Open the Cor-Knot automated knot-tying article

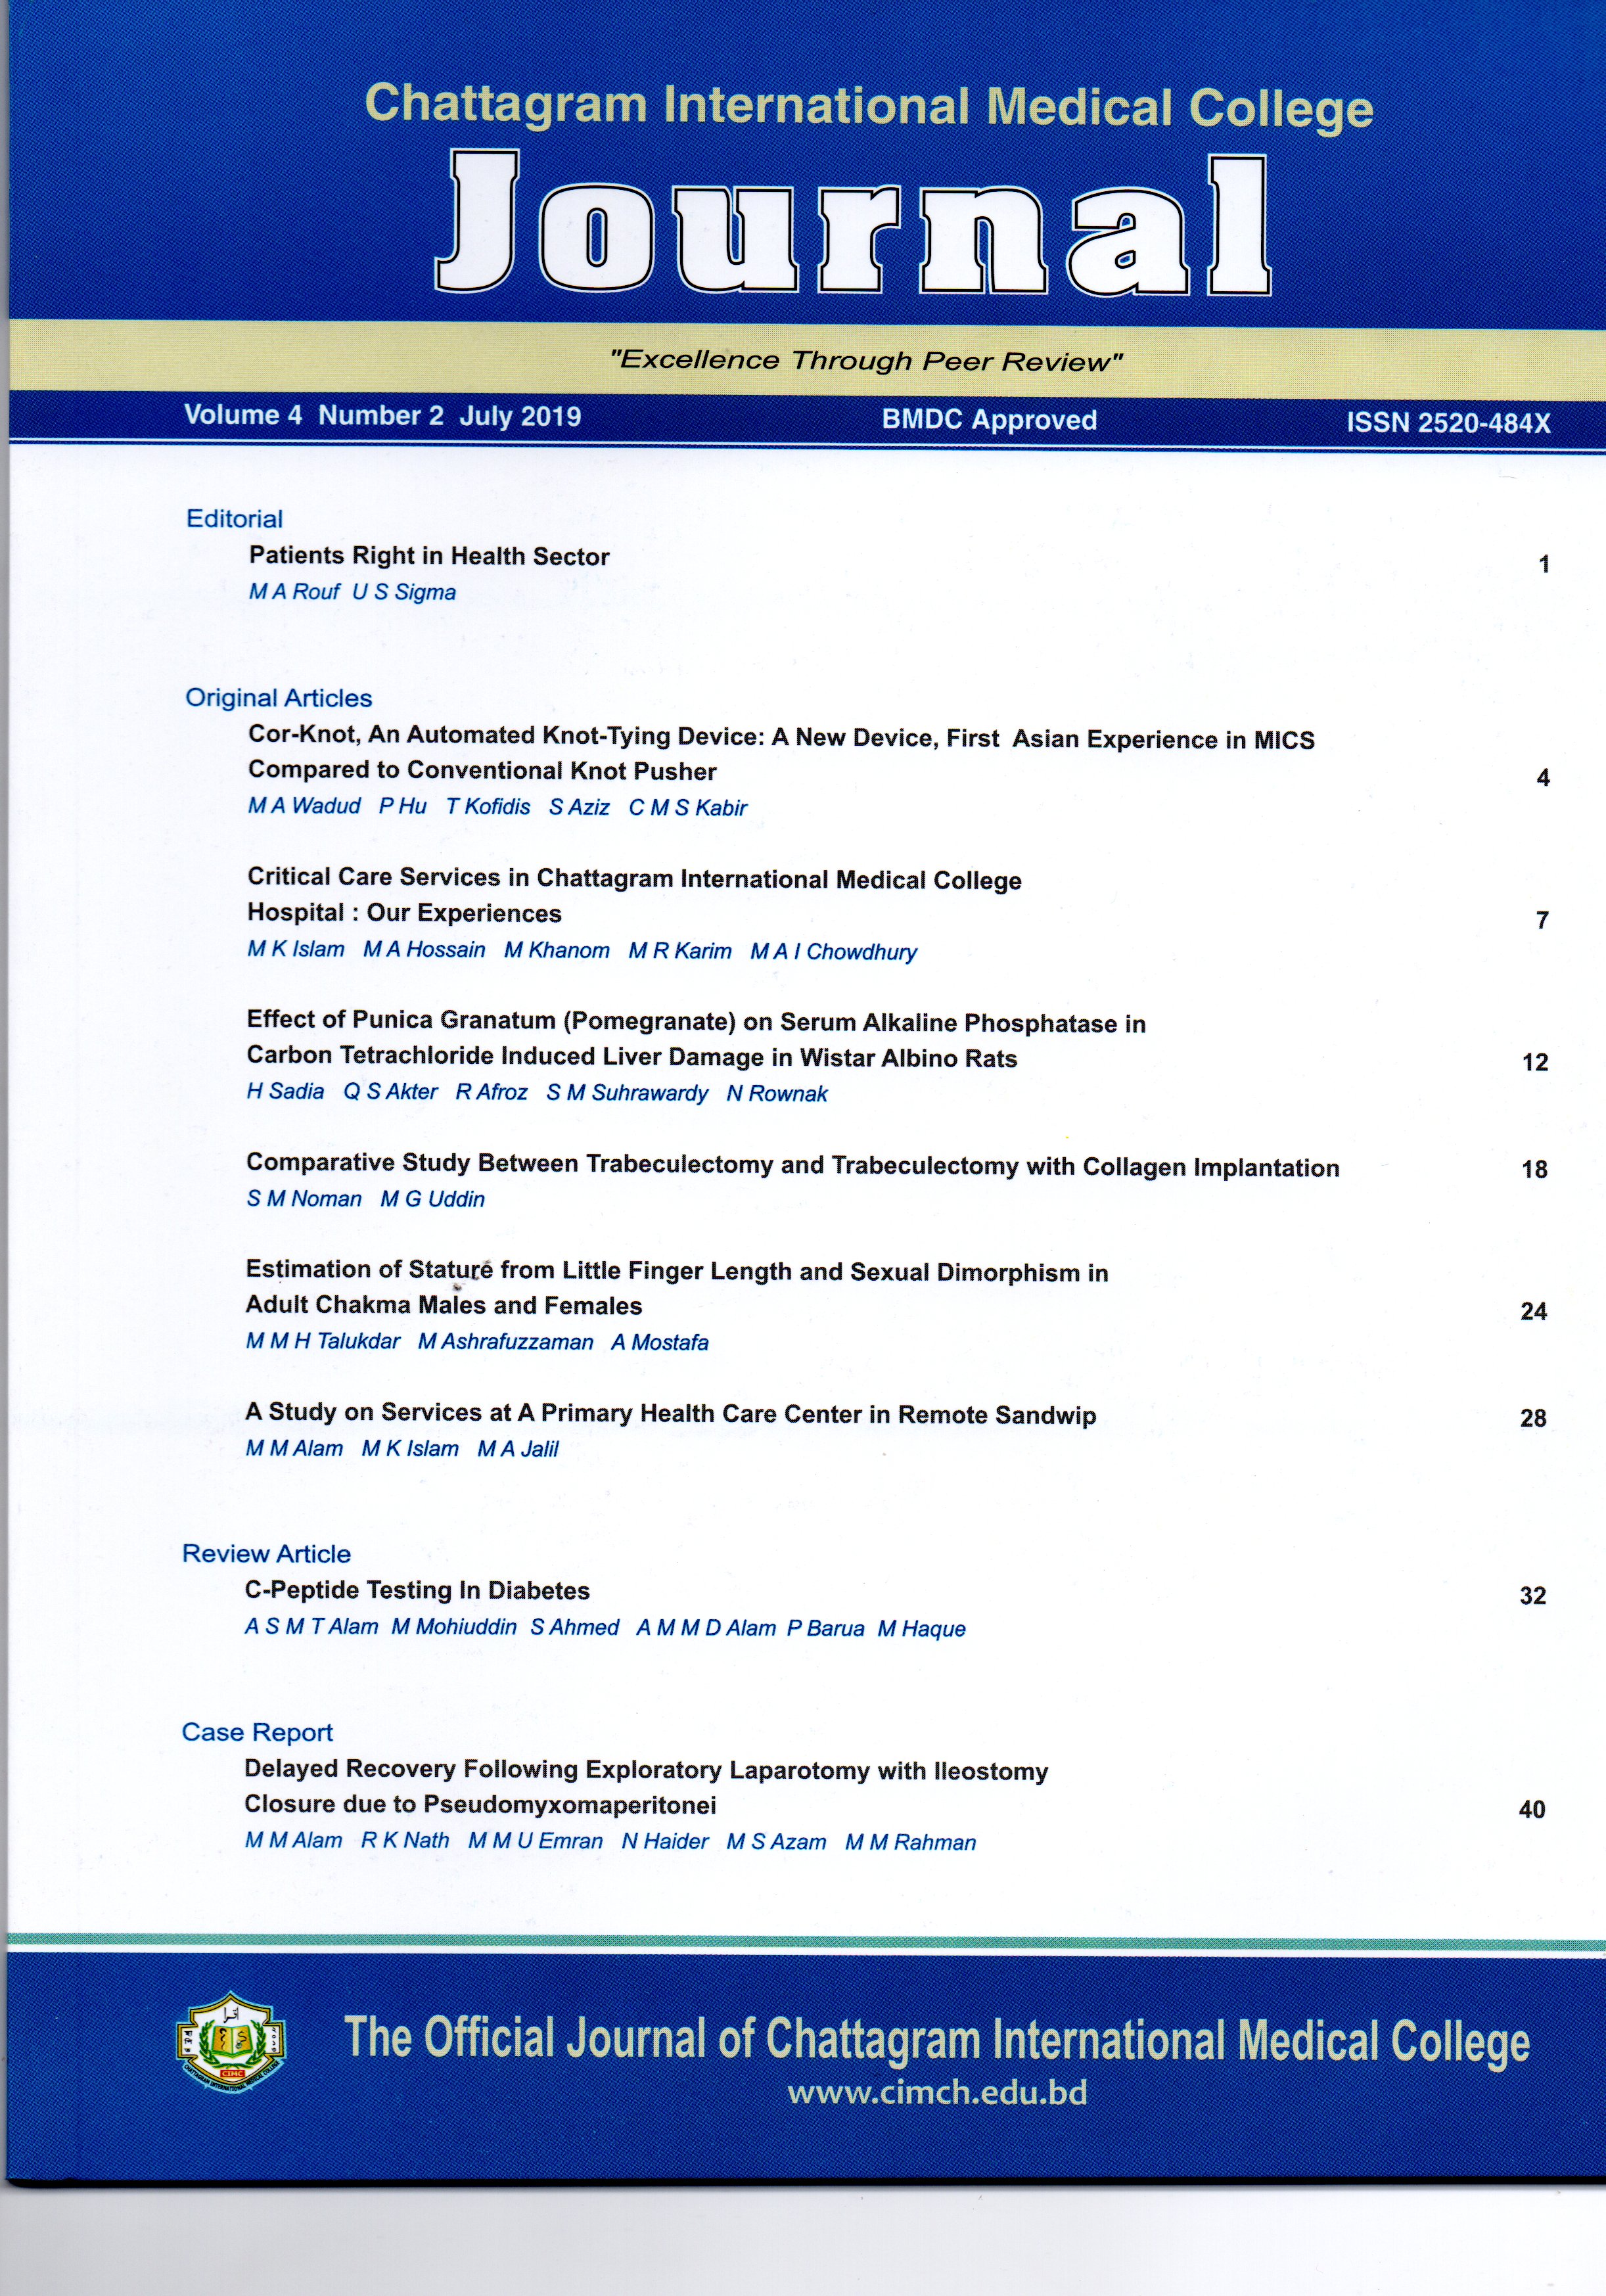tap(781, 754)
